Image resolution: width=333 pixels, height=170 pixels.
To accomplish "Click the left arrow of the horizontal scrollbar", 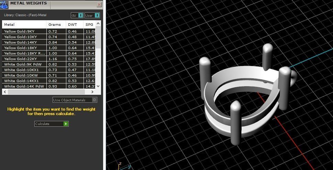I will click(5, 92).
